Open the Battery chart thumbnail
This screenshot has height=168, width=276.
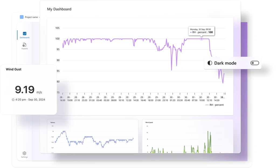coord(93,136)
